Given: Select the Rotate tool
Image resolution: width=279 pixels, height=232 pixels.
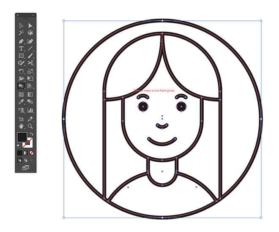Looking at the screenshot, I should pos(21,71).
